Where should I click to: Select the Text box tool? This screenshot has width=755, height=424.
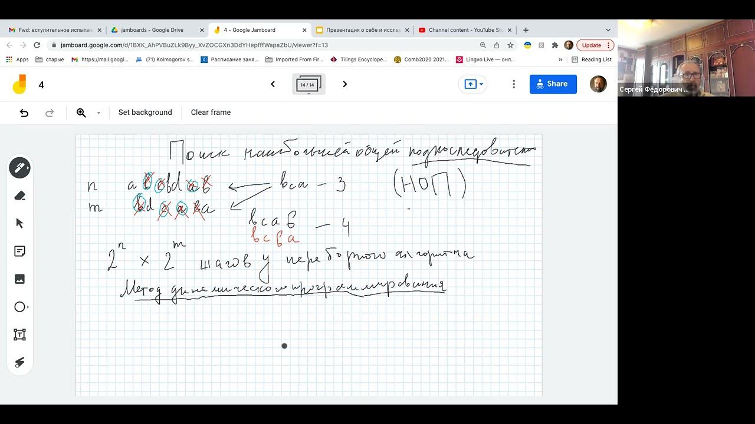pyautogui.click(x=19, y=334)
